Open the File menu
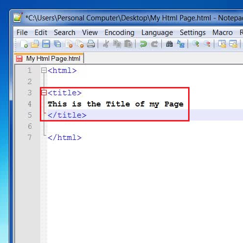The width and height of the screenshot is (243, 243). pos(22,33)
